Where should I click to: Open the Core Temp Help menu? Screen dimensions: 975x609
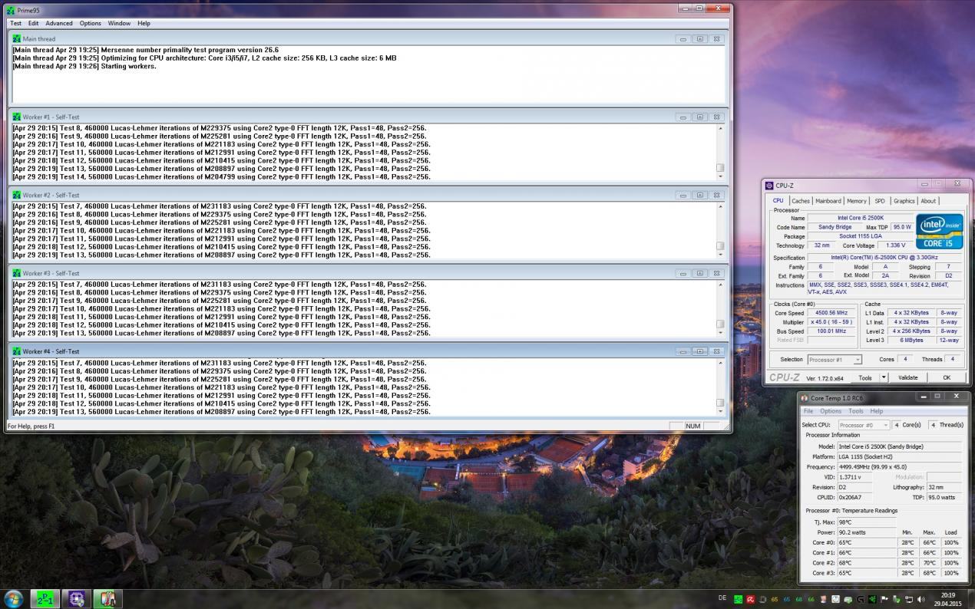point(877,411)
